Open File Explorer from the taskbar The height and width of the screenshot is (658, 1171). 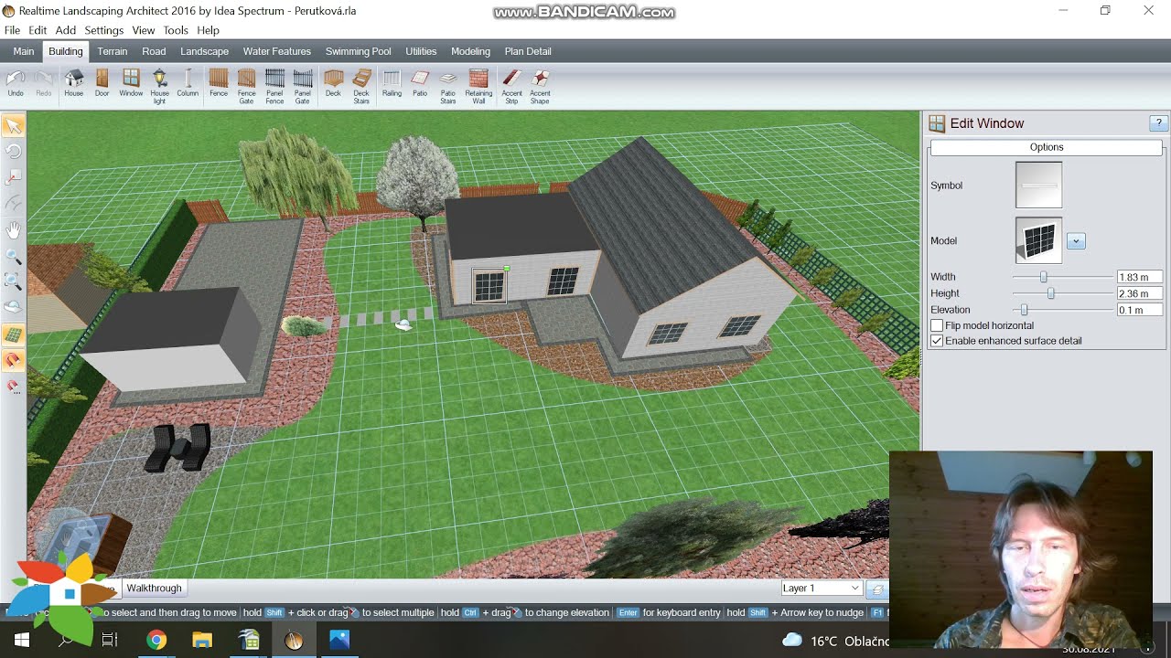click(x=202, y=641)
